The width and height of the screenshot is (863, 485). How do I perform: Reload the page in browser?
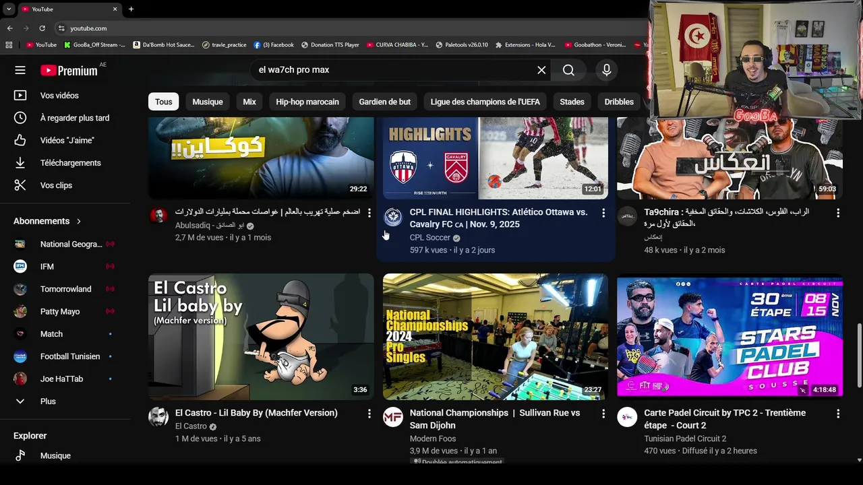point(42,28)
